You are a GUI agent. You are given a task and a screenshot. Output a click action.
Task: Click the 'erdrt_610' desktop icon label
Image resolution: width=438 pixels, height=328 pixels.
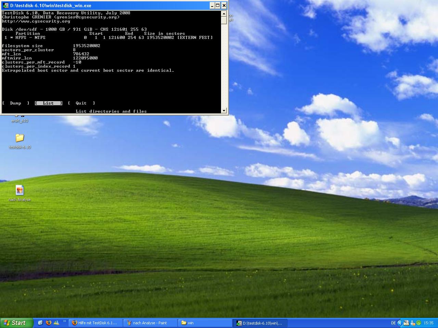pos(20,121)
